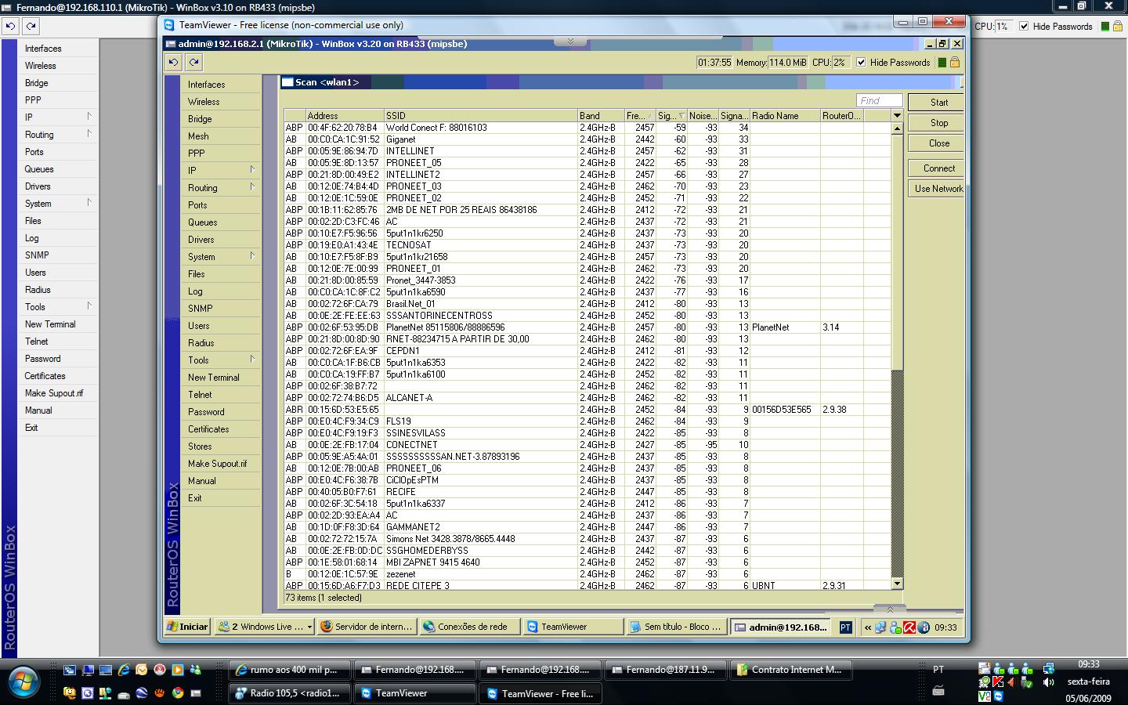Screen dimensions: 1128x705
Task: Expand the Tools submenu arrow in Fernando WinBox
Action: tap(89, 306)
